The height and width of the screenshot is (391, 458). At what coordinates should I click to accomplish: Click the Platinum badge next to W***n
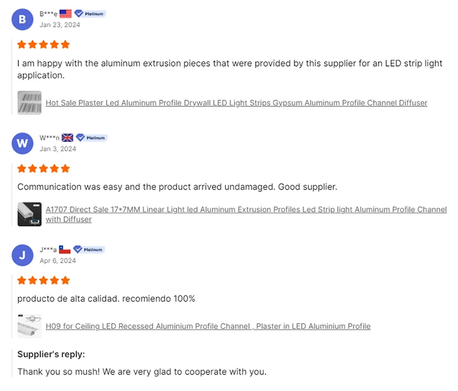tap(91, 137)
